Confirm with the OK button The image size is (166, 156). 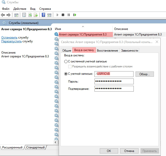(109, 151)
